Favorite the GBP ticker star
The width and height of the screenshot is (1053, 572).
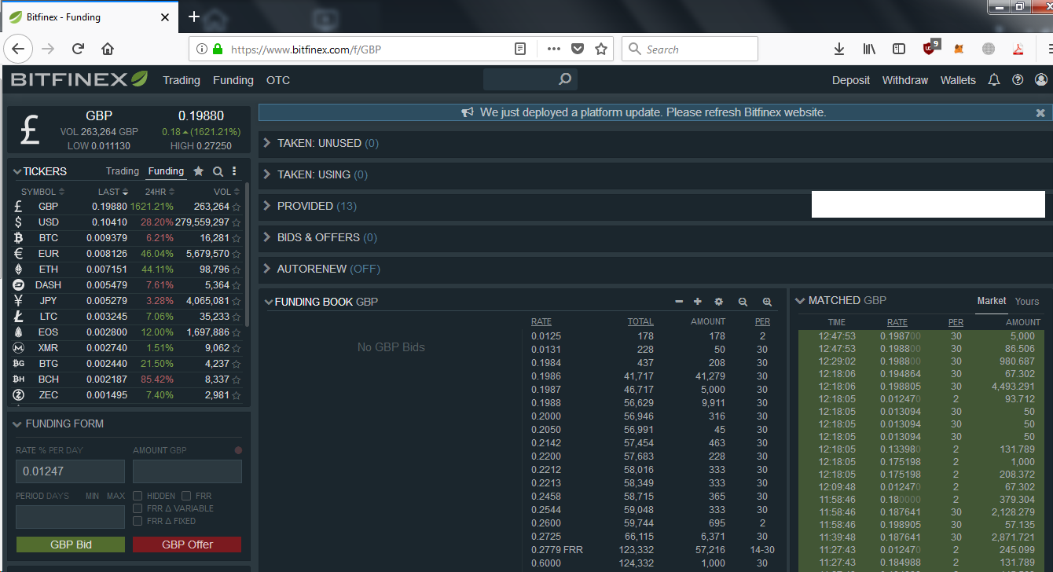tap(237, 207)
